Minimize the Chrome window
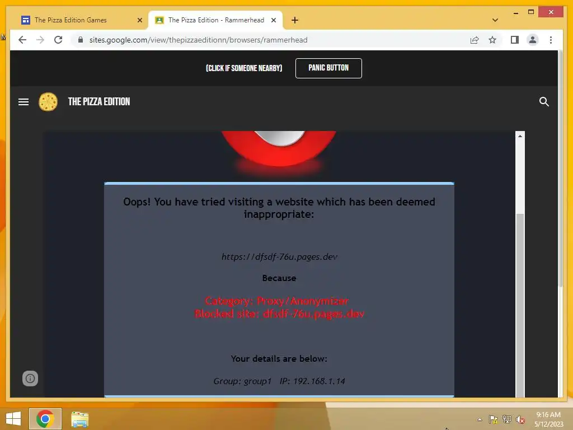The height and width of the screenshot is (430, 573). 515,12
